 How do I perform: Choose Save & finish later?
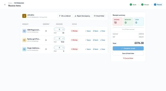pos(128,53)
